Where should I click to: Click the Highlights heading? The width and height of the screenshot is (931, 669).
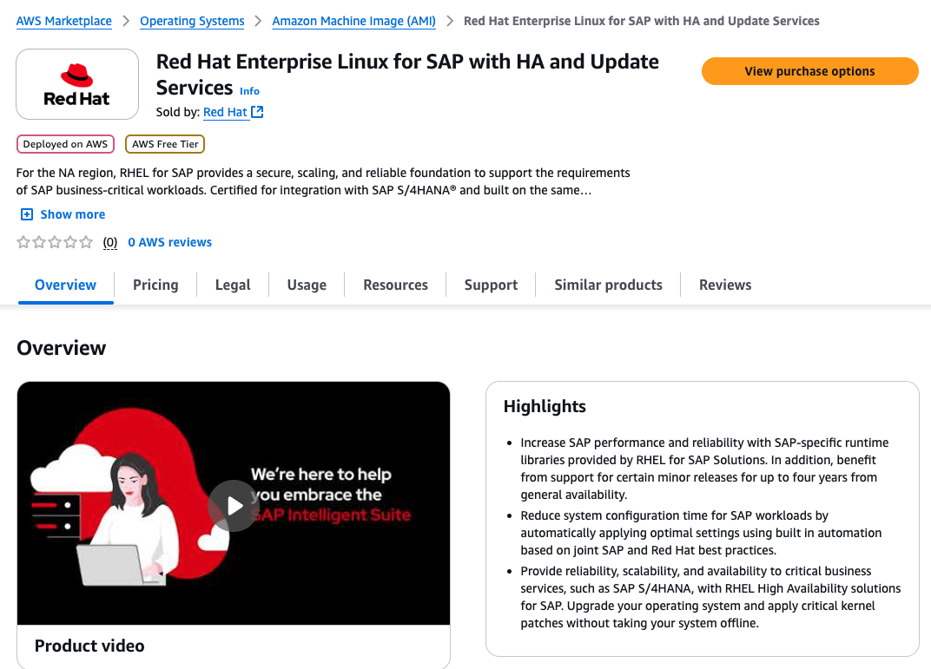tap(545, 406)
